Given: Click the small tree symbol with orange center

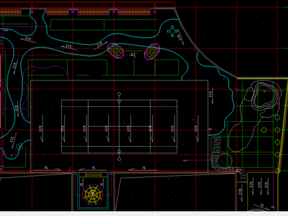Looking at the screenshot, I should (x=20, y=147).
